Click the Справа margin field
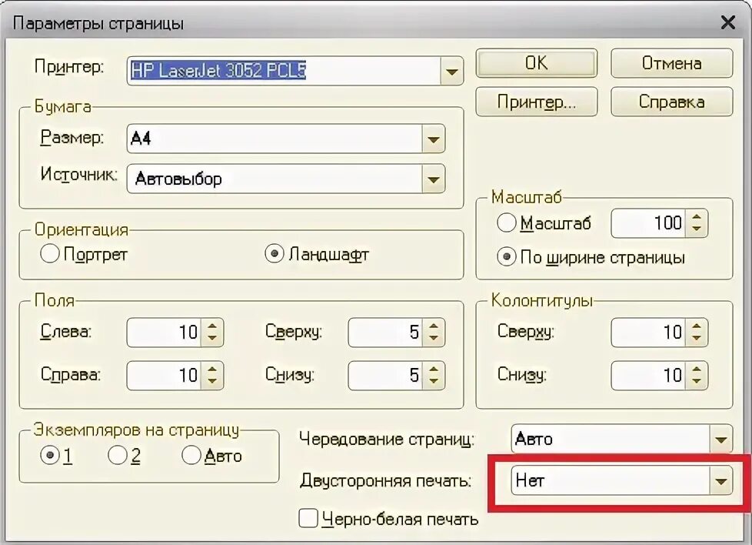 coord(164,376)
